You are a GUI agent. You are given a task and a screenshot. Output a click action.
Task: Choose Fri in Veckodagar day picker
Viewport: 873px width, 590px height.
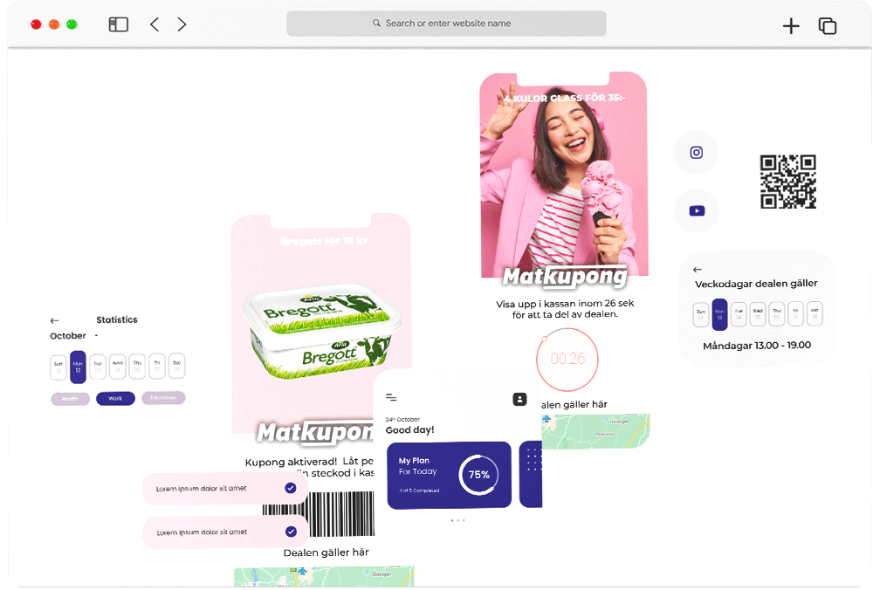(795, 313)
